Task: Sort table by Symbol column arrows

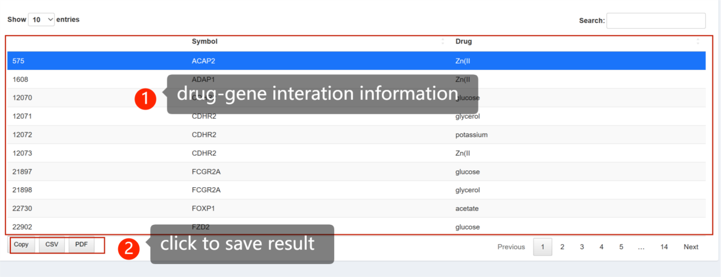Action: point(443,41)
